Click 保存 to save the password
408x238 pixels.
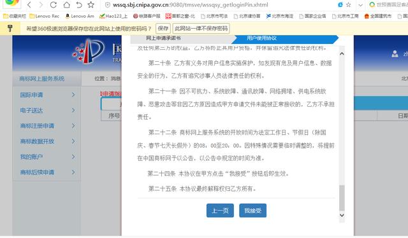(x=163, y=29)
